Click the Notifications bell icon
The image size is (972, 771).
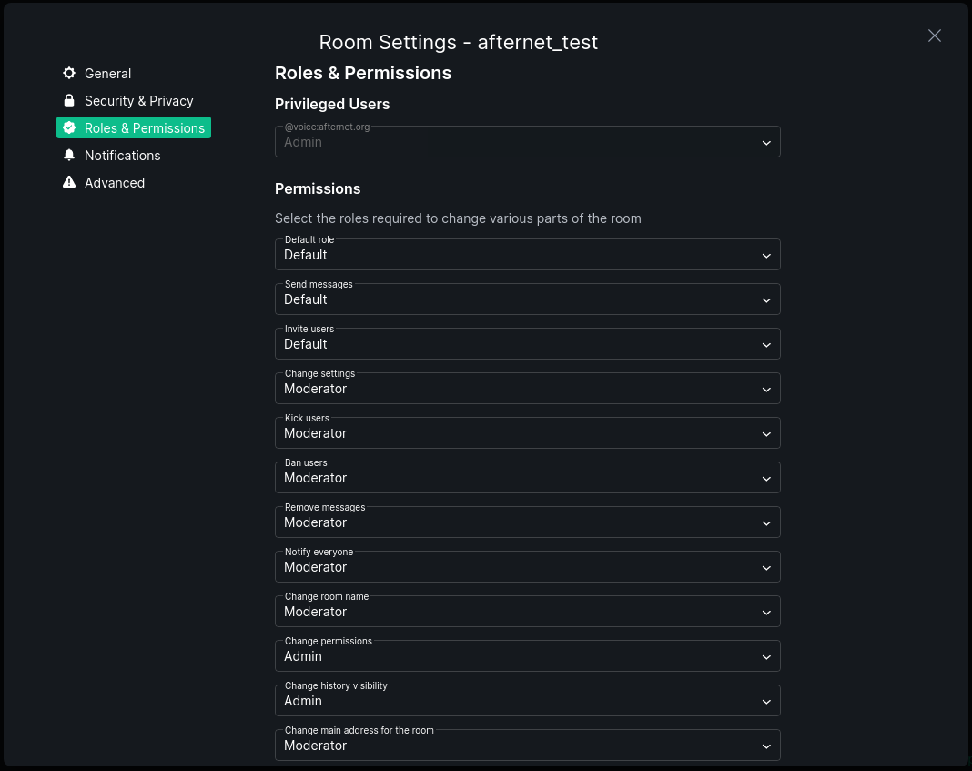[69, 156]
